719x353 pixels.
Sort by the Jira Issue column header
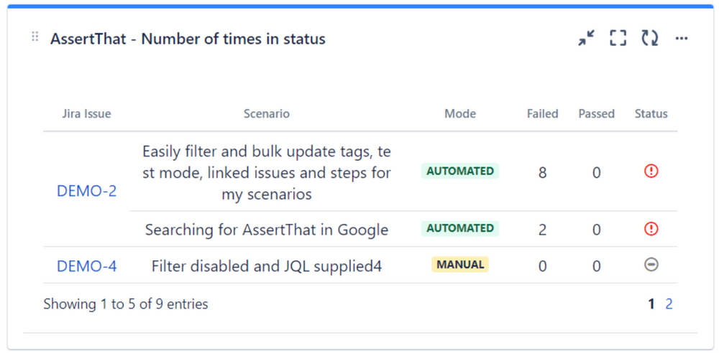coord(86,113)
